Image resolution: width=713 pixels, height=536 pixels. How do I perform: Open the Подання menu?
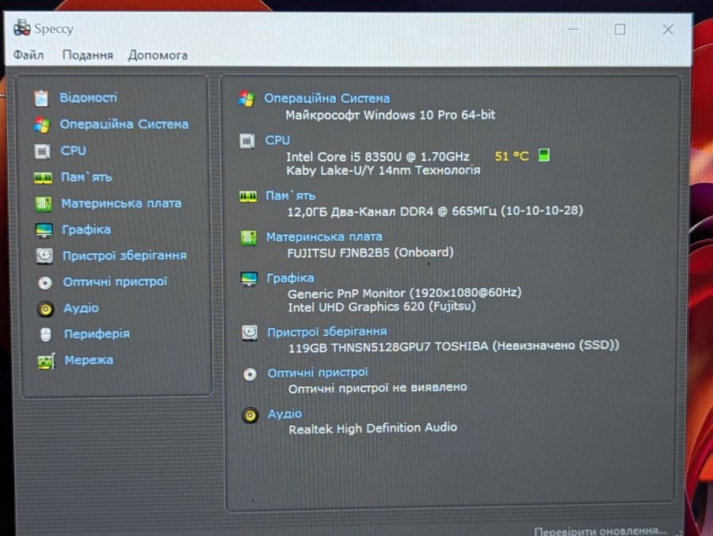pyautogui.click(x=87, y=55)
